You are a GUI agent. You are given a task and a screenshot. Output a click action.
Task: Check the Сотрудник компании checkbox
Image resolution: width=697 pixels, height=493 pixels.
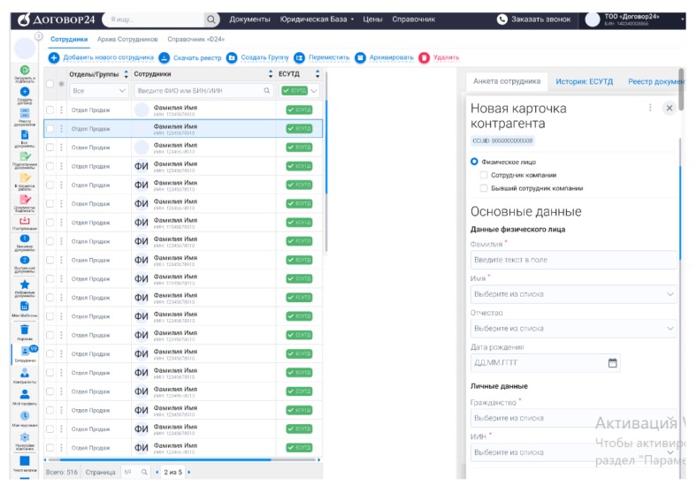(x=484, y=175)
